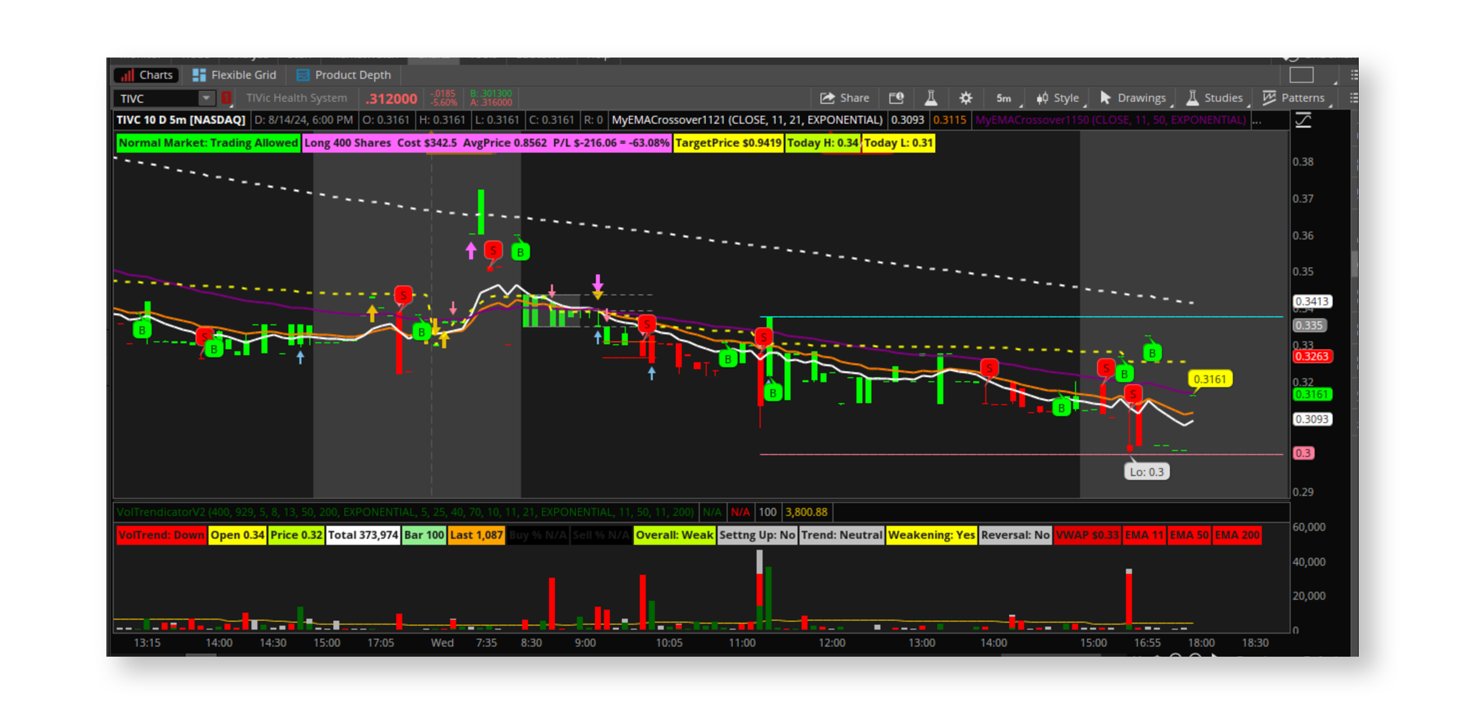This screenshot has height=727, width=1479.
Task: Click the Share button
Action: pos(844,98)
